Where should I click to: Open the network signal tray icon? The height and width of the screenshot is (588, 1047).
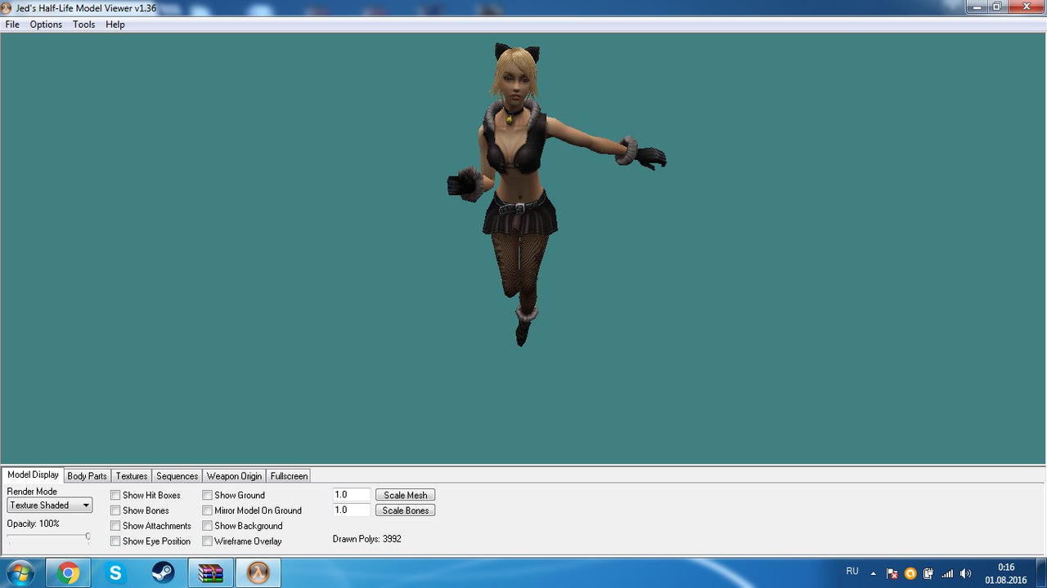tap(947, 573)
